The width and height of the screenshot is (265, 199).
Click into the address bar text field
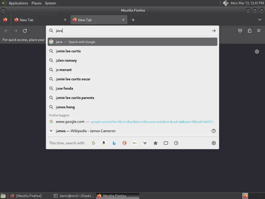click(x=133, y=31)
